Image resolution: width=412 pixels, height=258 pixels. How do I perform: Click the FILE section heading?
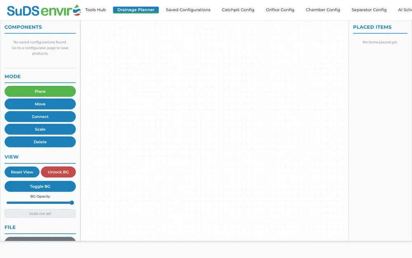(x=10, y=227)
